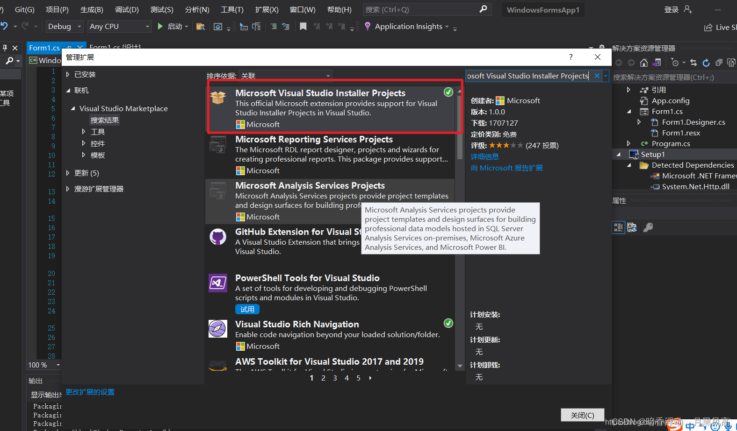Viewport: 737px width, 431px height.
Task: Click the wrench property pages icon
Action: tap(648, 227)
